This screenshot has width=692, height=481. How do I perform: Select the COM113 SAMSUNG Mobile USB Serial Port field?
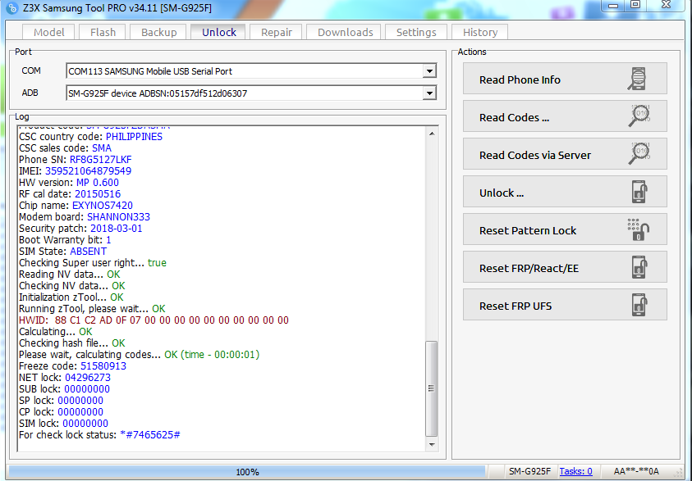[251, 71]
